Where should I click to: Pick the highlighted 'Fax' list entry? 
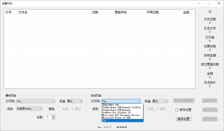(122, 120)
